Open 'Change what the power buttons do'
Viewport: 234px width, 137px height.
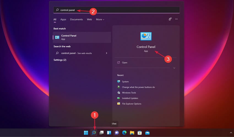coord(138,87)
